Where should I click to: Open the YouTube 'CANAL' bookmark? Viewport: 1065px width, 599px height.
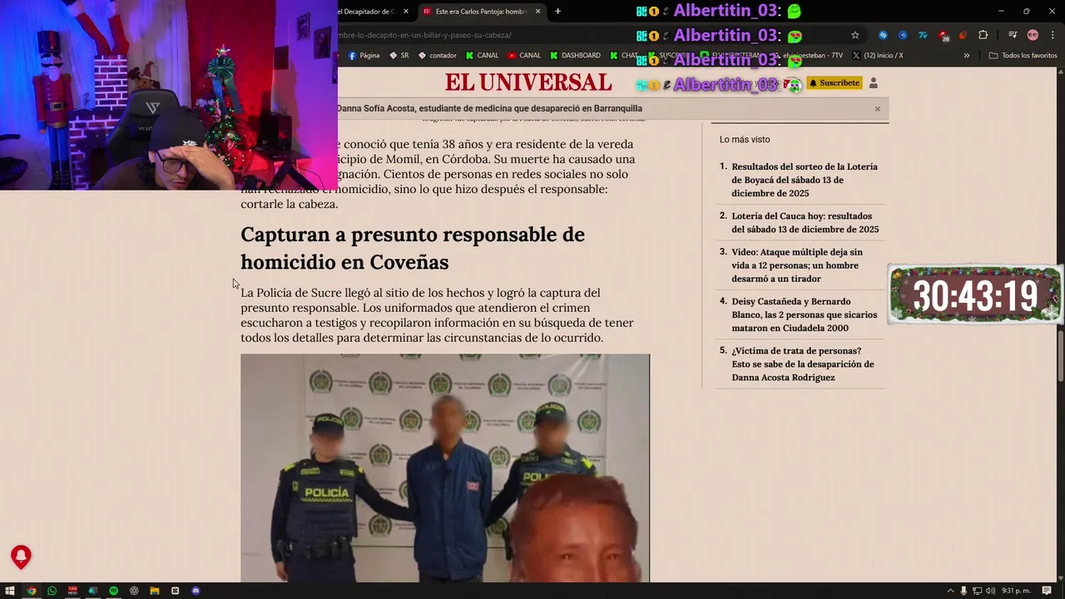pos(524,56)
